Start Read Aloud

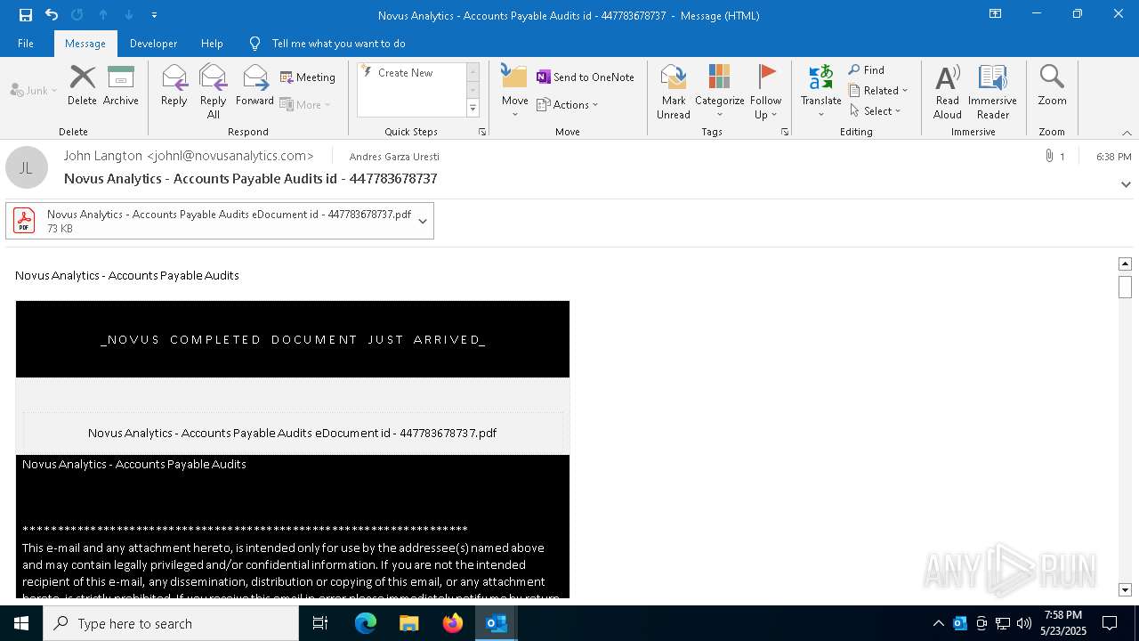[948, 91]
